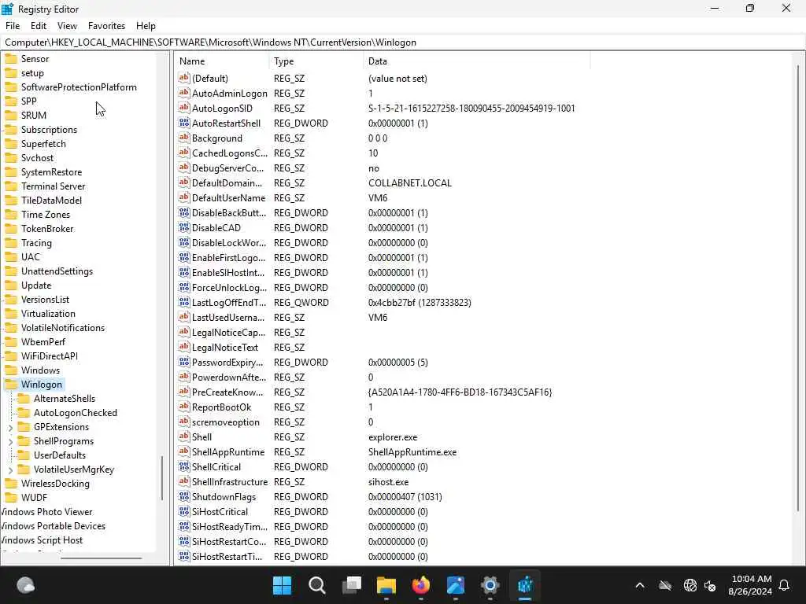Select the AutoLogonChecked subkey
Image resolution: width=806 pixels, height=604 pixels.
75,412
